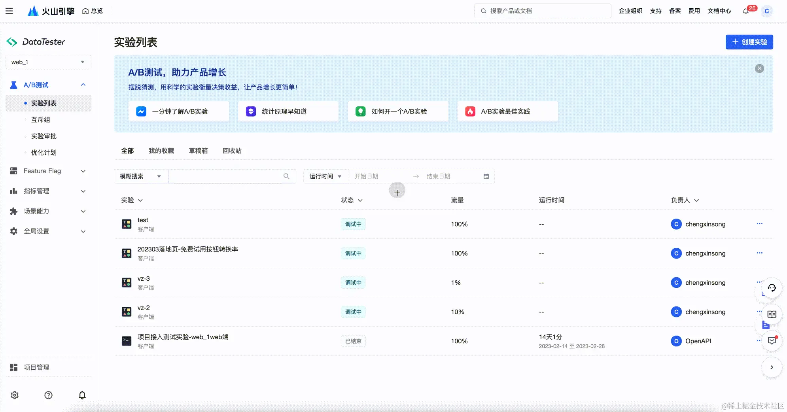Viewport: 787px width, 412px height.
Task: Open 费用 in top navigation
Action: pyautogui.click(x=694, y=11)
